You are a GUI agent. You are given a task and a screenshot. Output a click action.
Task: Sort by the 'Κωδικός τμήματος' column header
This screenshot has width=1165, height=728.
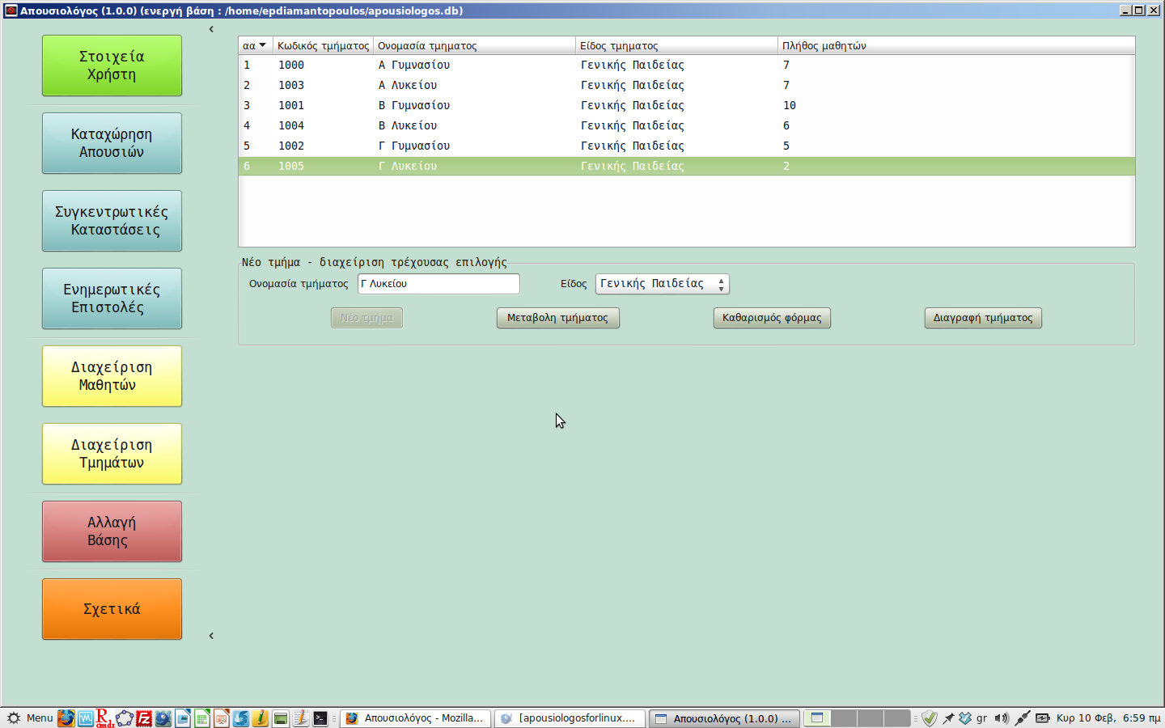point(323,45)
